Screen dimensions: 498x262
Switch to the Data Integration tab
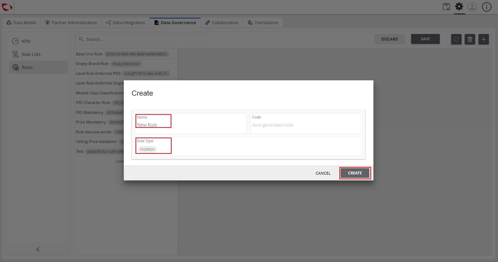point(125,23)
